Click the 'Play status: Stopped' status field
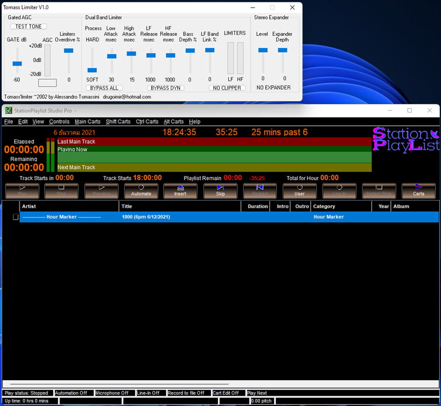The image size is (441, 406). tap(28, 393)
